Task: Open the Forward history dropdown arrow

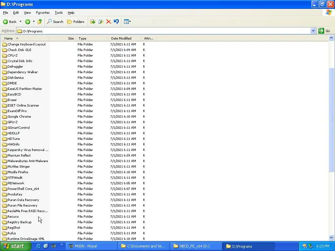Action: coord(34,22)
